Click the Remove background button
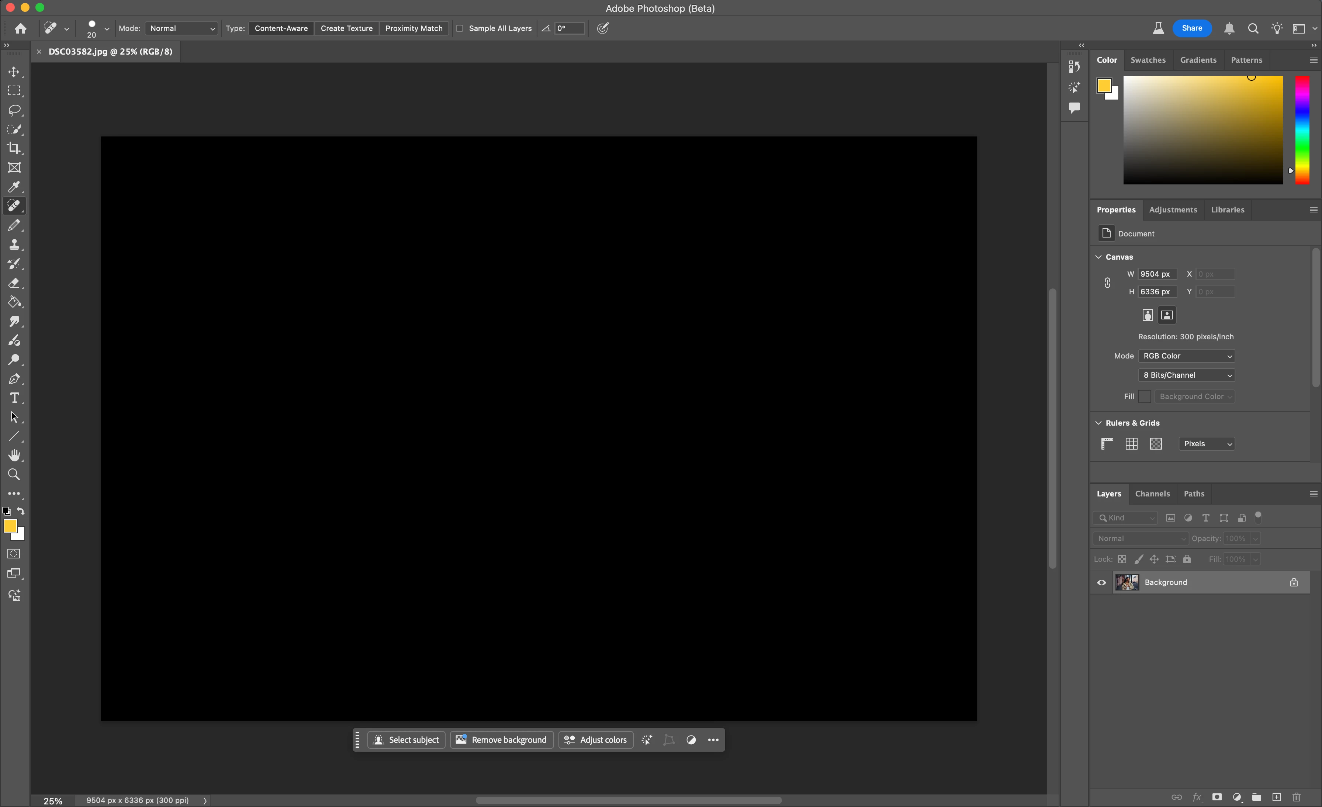This screenshot has height=807, width=1322. click(501, 740)
